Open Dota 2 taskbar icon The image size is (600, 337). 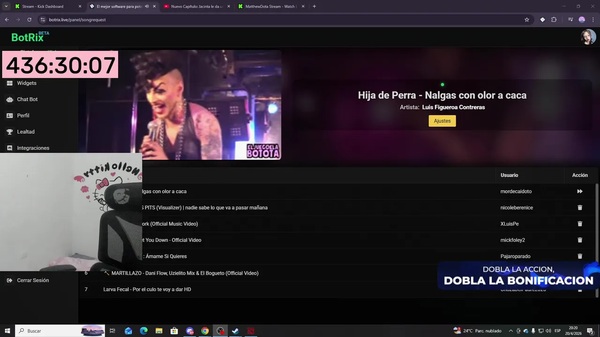[x=251, y=331]
